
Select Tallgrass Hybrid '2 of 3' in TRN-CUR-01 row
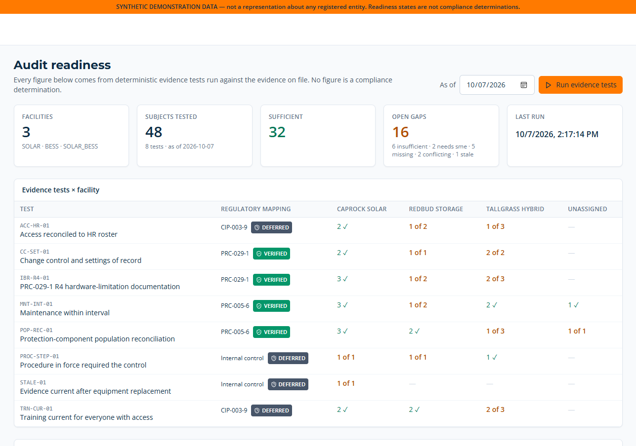point(495,409)
